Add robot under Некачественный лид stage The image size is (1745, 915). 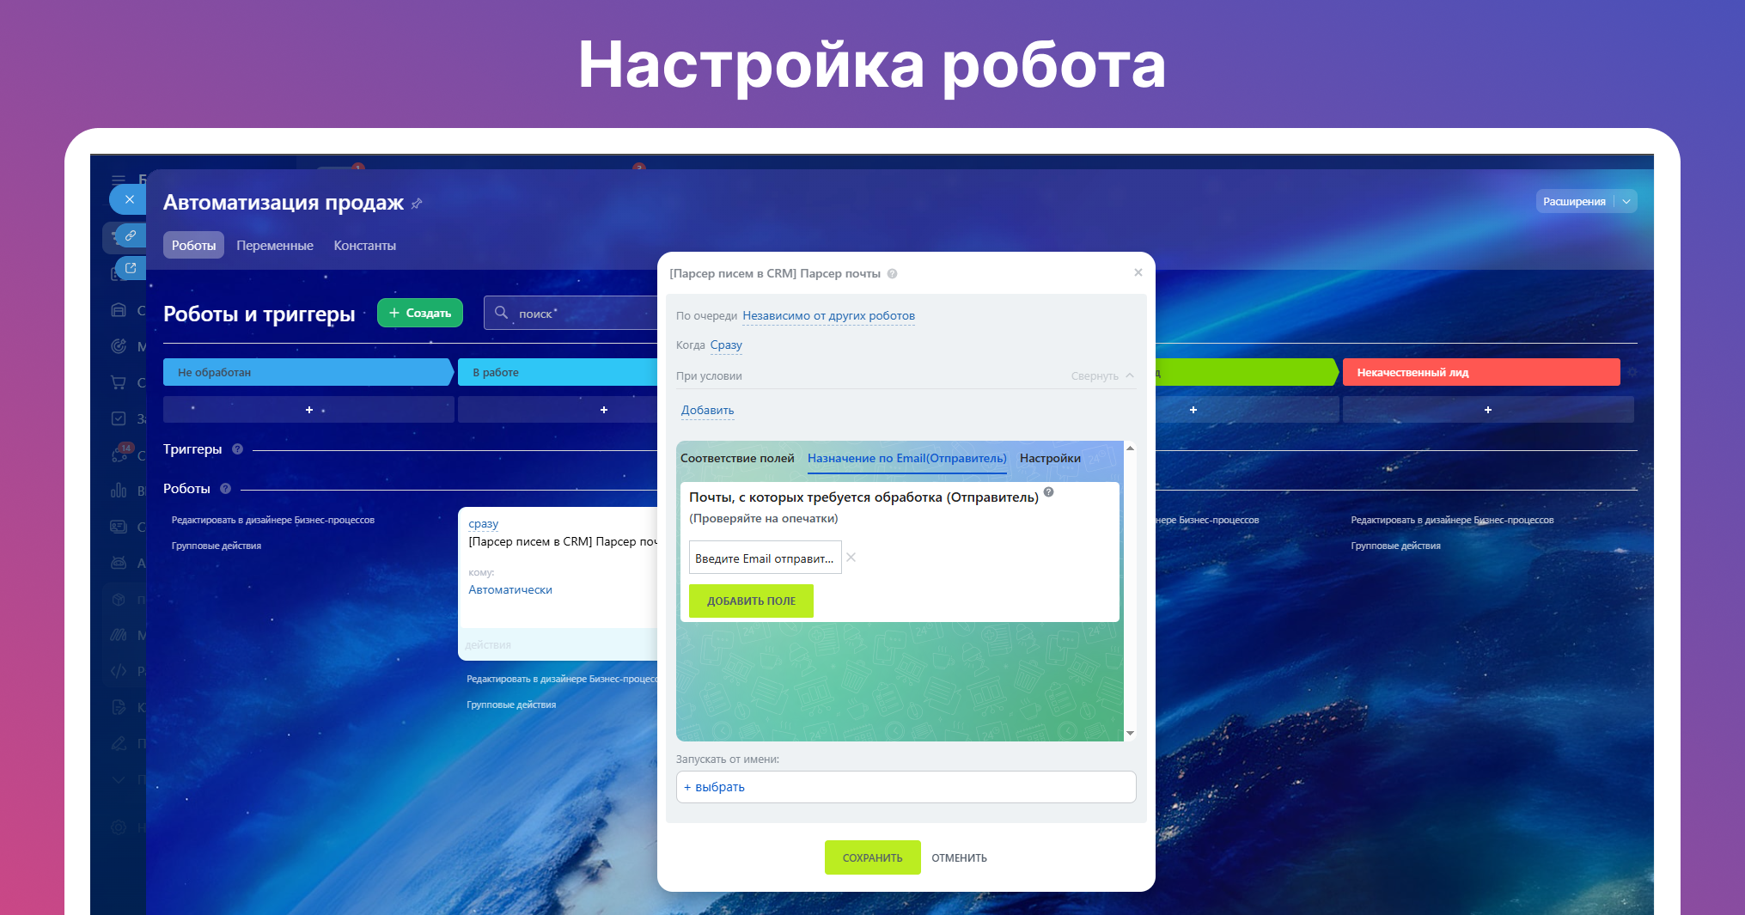1488,410
